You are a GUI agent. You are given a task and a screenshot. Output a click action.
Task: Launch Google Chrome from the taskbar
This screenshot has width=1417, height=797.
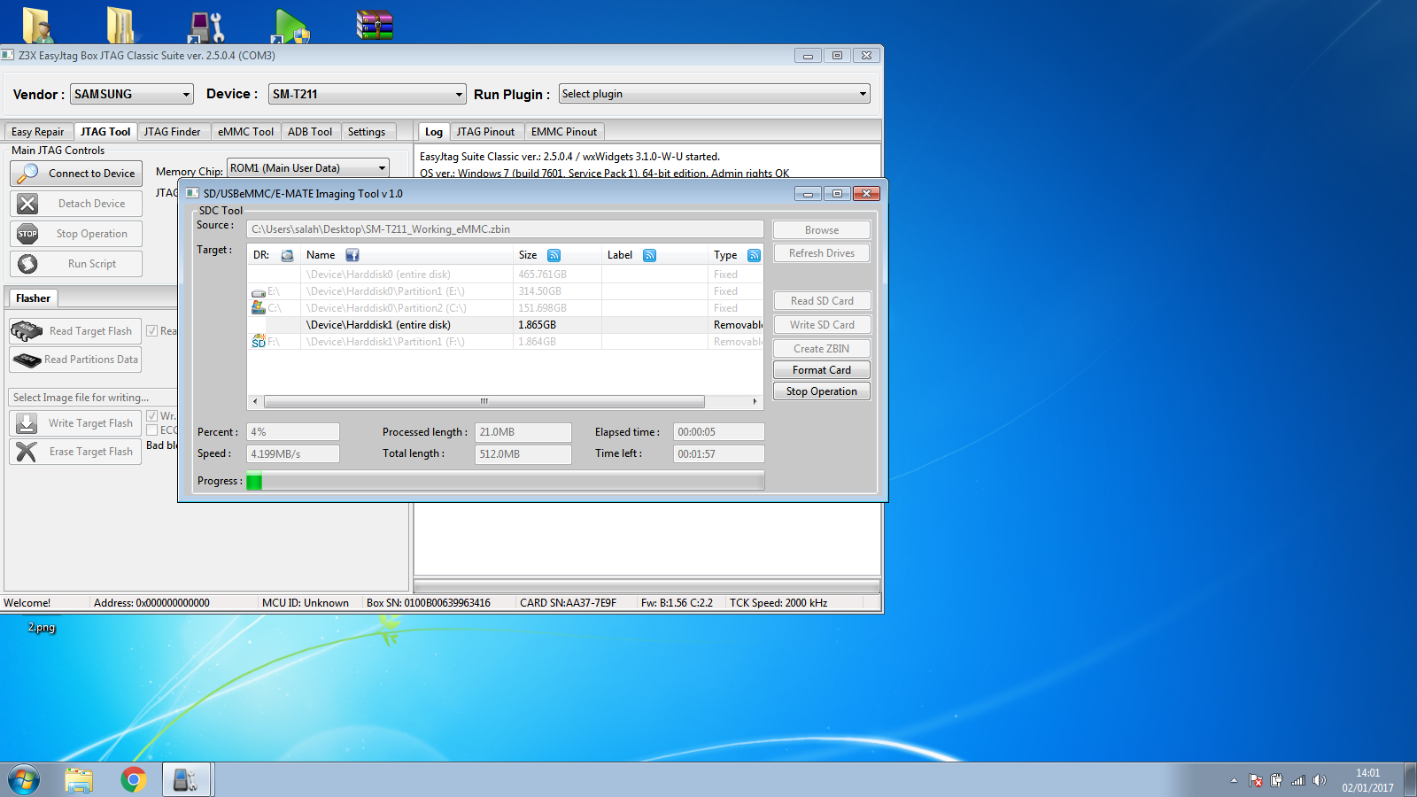pos(134,780)
